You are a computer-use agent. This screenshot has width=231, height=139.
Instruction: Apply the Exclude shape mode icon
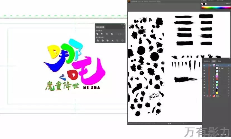(x=111, y=34)
